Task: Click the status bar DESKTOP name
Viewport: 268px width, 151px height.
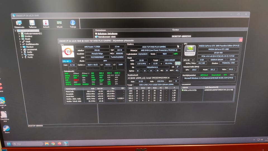Action: pyautogui.click(x=35, y=126)
